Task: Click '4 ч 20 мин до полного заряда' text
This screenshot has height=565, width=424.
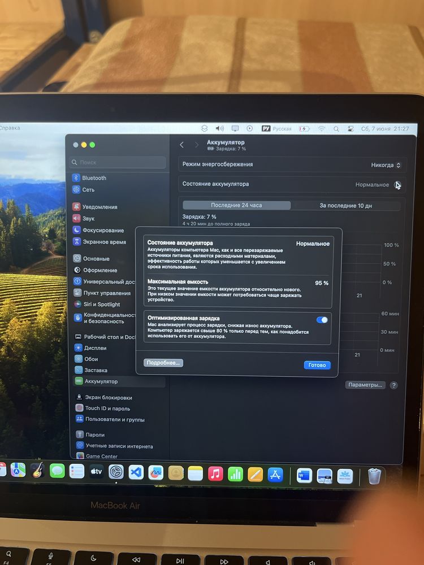Action: [216, 224]
